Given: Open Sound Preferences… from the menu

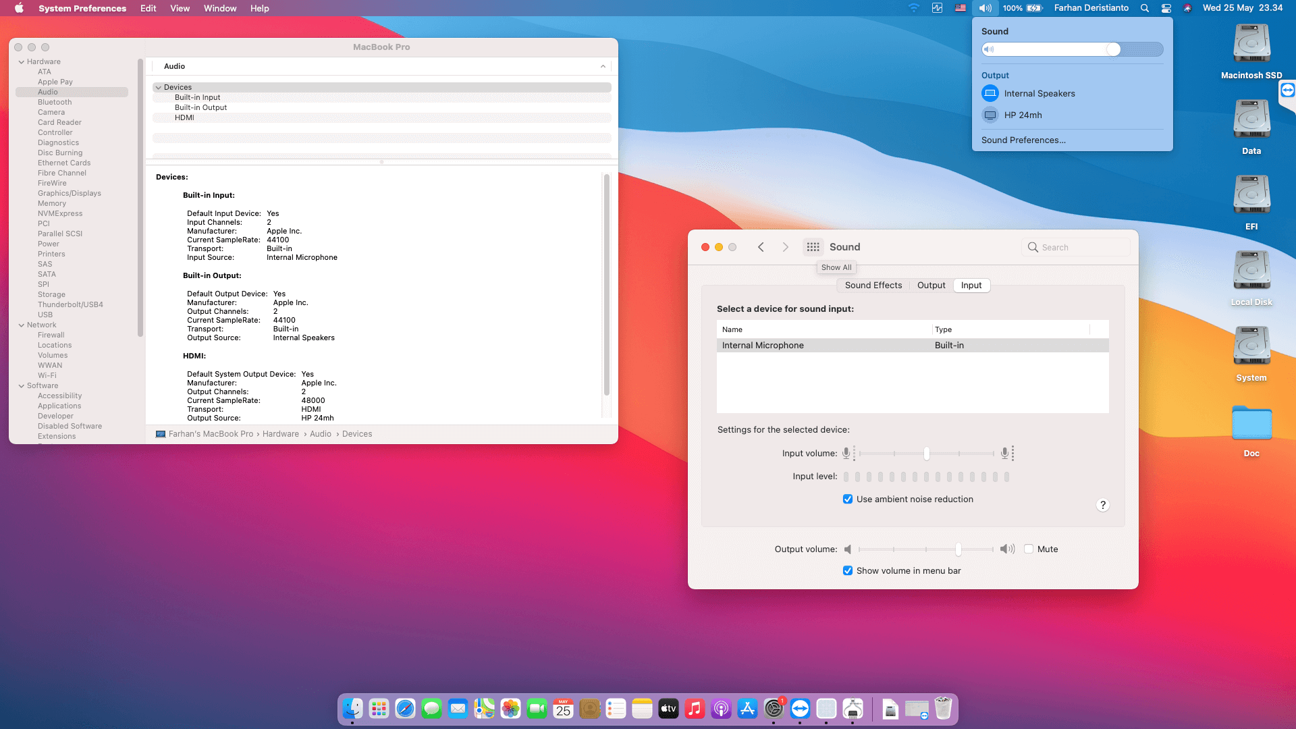Looking at the screenshot, I should pos(1024,140).
